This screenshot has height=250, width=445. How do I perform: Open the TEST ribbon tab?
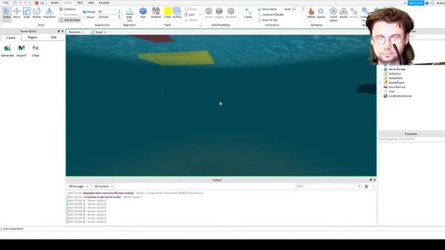coord(80,3)
